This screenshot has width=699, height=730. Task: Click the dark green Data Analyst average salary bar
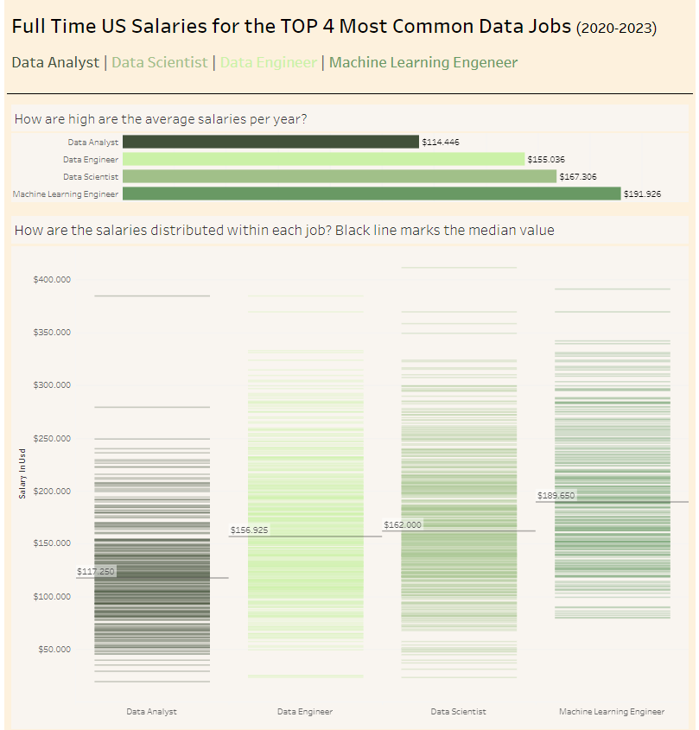pyautogui.click(x=270, y=142)
